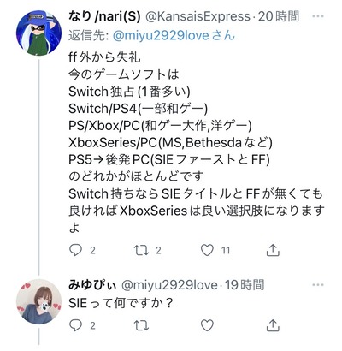This screenshot has height=351, width=342.
Task: Share nari's tweet using upload icon
Action: 273,250
